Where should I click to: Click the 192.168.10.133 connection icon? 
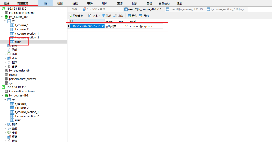tap(3, 87)
